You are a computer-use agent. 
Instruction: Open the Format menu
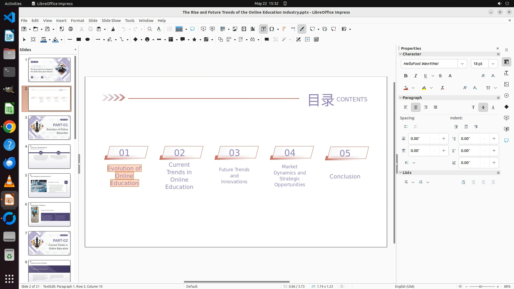tap(77, 21)
